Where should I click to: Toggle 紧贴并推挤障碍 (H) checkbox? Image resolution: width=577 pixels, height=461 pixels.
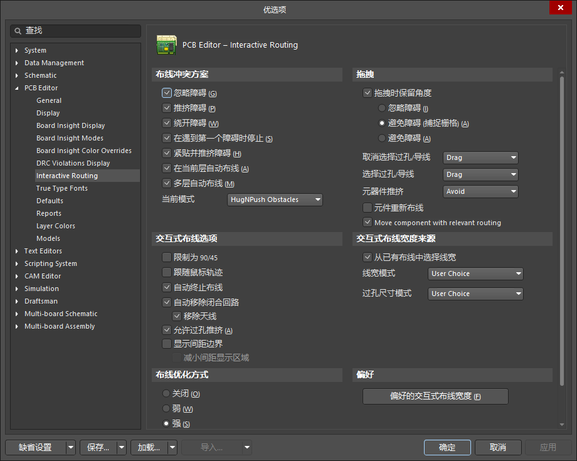pyautogui.click(x=167, y=153)
